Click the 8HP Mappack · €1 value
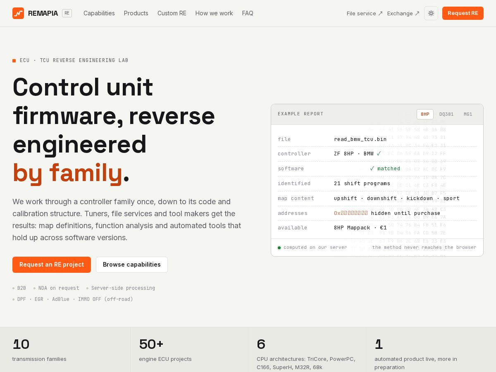 (x=360, y=228)
